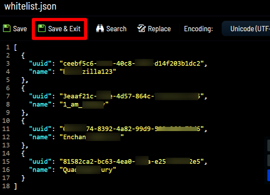Screen dimensions: 270x195
Task: Click the binoculars Search icon
Action: point(100,28)
